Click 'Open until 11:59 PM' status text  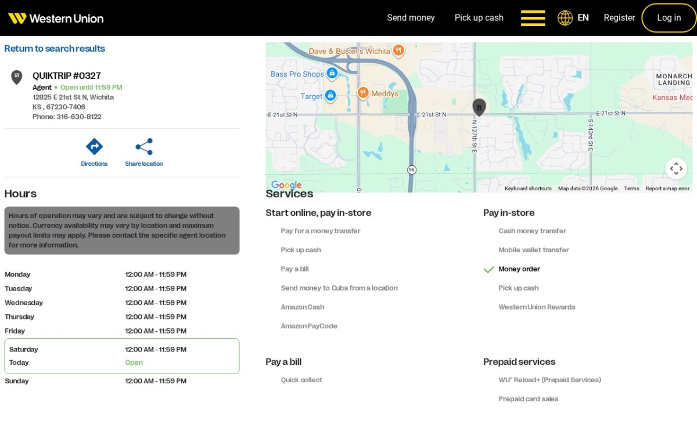point(91,88)
